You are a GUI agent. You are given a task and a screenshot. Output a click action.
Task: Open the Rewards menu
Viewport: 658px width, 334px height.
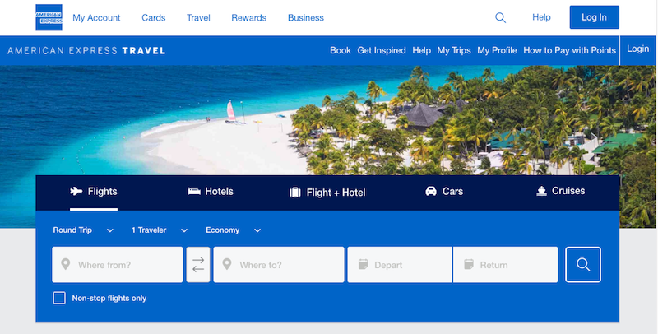coord(249,17)
